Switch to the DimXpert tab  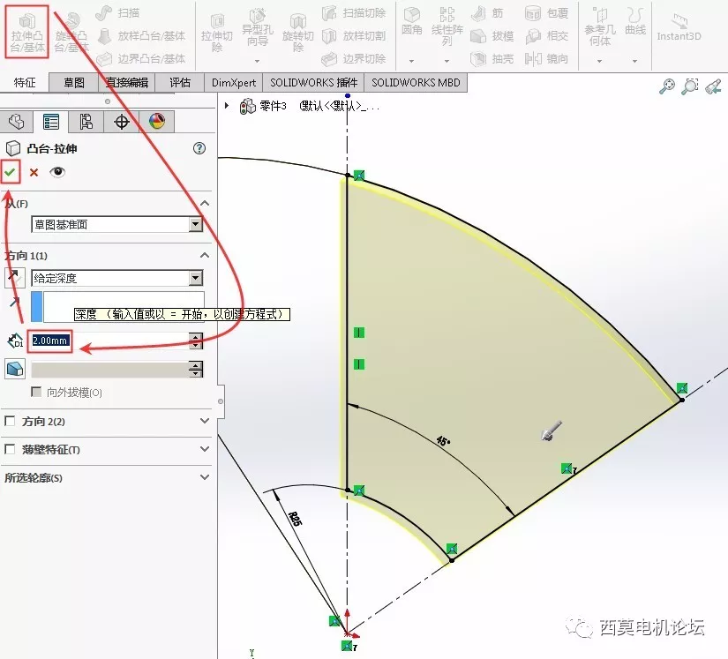tap(234, 83)
